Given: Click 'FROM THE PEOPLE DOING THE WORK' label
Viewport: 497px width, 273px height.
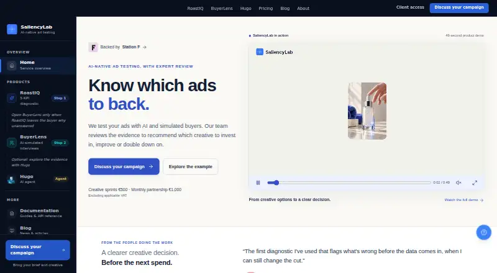Looking at the screenshot, I should (137, 243).
